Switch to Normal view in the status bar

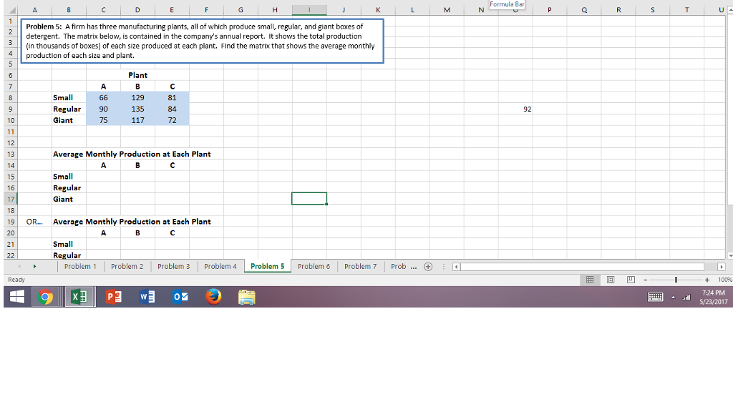pos(589,279)
